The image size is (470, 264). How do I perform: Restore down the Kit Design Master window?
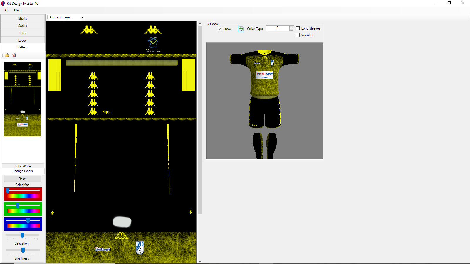click(x=449, y=3)
